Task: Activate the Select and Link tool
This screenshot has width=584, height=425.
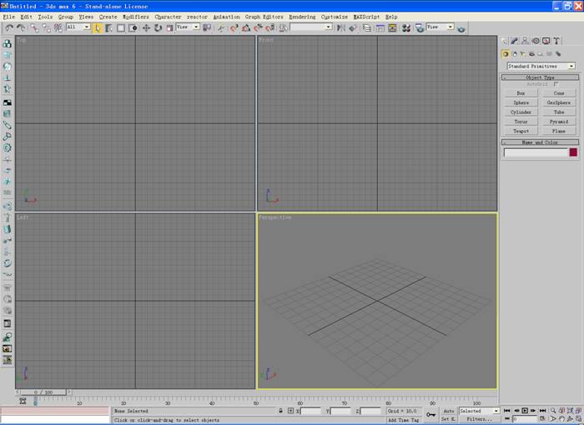Action: 35,27
